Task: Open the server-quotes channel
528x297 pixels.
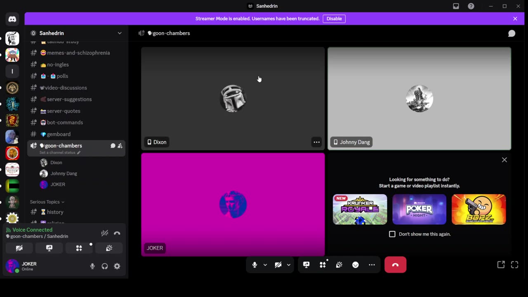Action: [x=76, y=111]
